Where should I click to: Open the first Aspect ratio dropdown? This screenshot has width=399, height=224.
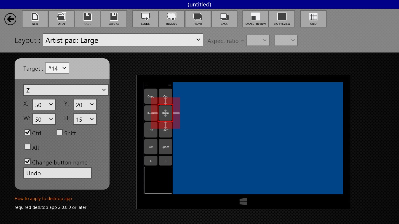pyautogui.click(x=258, y=41)
